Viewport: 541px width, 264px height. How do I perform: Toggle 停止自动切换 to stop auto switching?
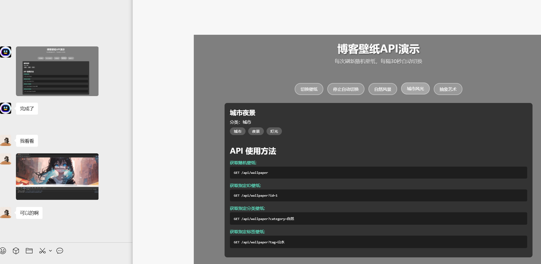pyautogui.click(x=346, y=89)
